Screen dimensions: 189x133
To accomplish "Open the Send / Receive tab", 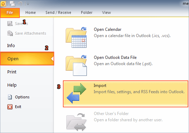I will pyautogui.click(x=58, y=12).
